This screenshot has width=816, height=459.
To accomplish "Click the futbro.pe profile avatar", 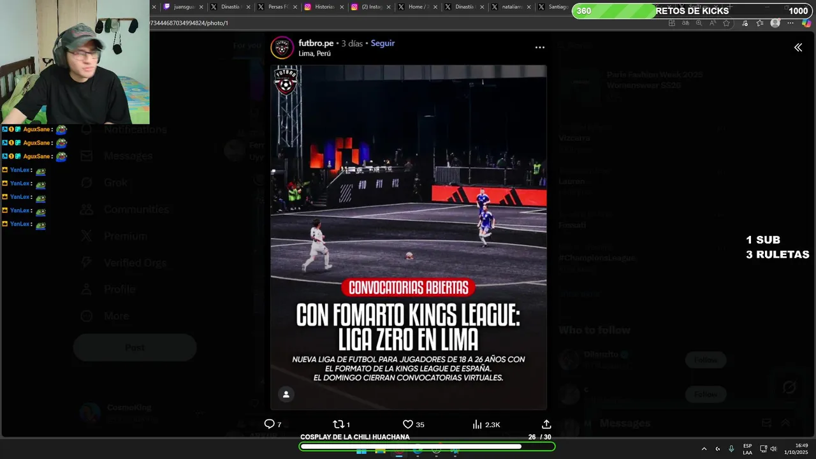I will [x=282, y=48].
